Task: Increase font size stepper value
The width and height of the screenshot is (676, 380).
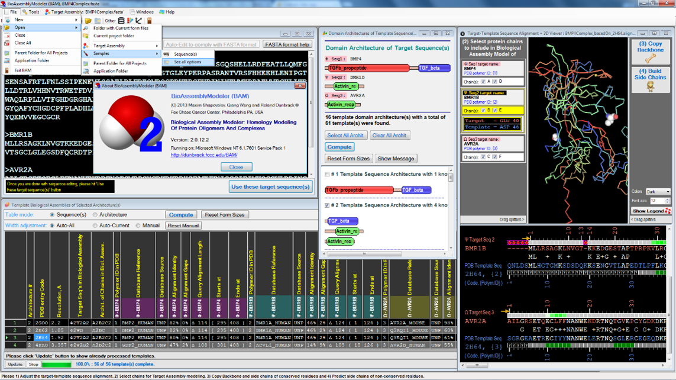Action: pos(668,199)
